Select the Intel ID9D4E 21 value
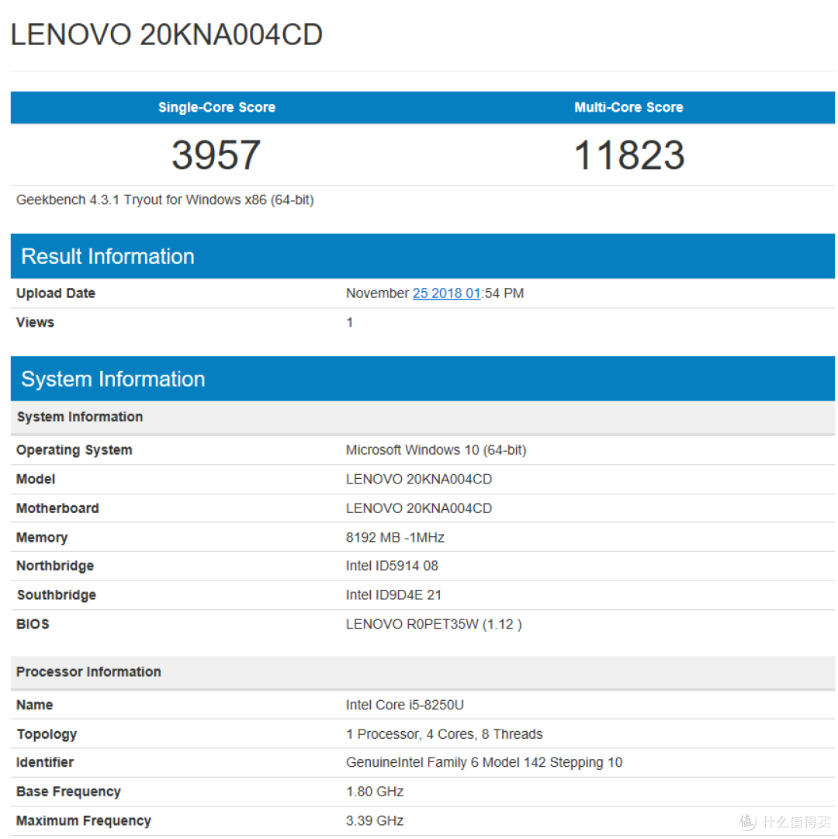Viewport: 838px width, 839px height. click(x=393, y=595)
